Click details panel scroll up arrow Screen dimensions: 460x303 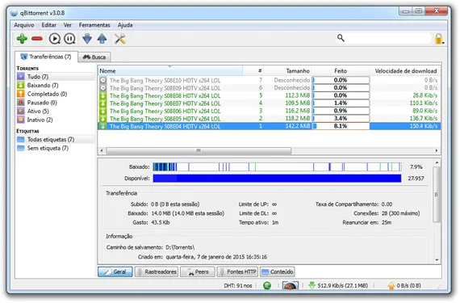pyautogui.click(x=437, y=162)
